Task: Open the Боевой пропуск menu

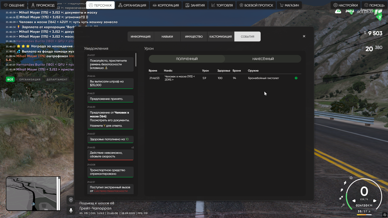Action: point(256,5)
